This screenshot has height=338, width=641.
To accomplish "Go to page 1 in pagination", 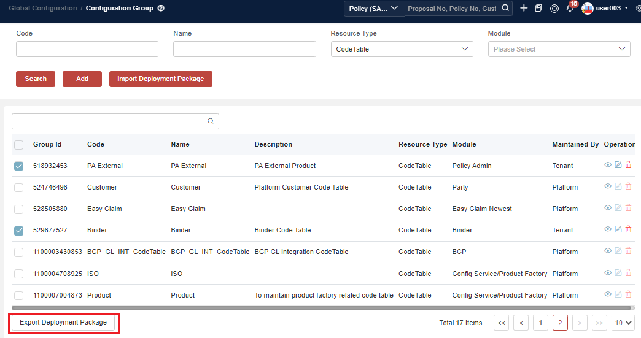I will [x=540, y=323].
